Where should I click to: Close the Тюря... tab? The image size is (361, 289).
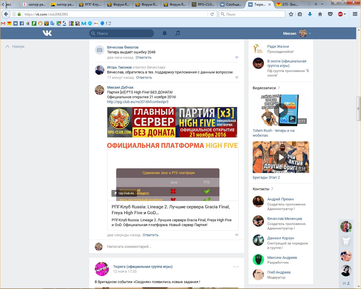(x=270, y=5)
